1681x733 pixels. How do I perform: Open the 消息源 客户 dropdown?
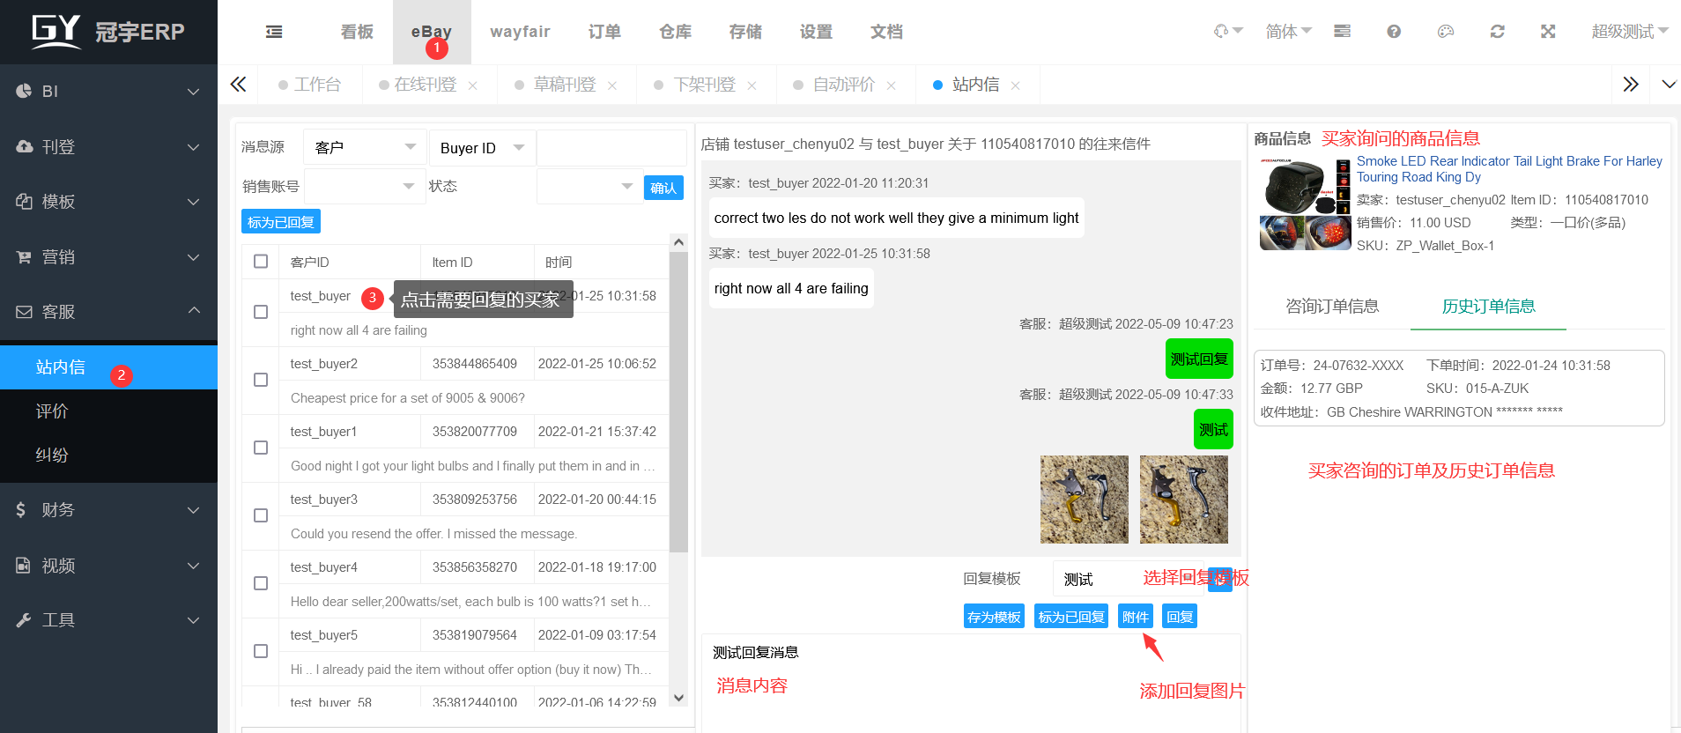point(365,147)
